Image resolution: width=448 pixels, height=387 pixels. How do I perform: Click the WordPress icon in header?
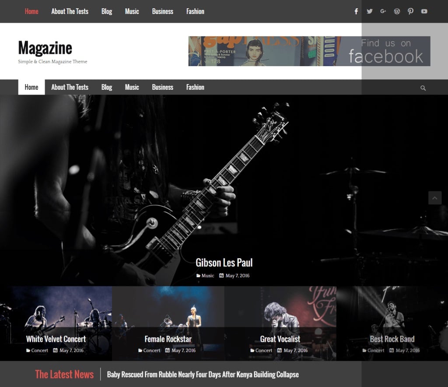397,11
